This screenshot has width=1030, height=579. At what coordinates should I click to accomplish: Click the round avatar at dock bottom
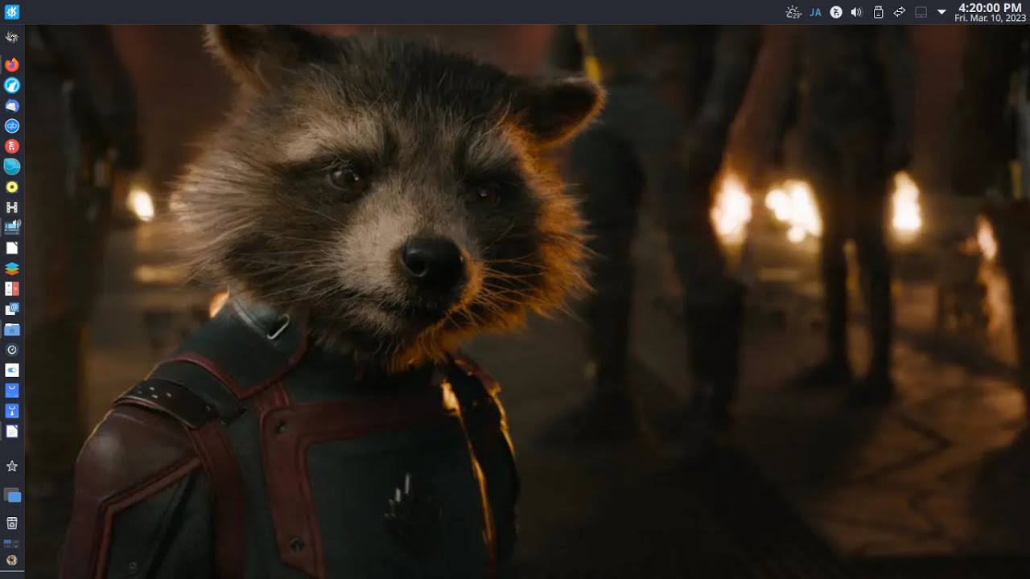[x=12, y=561]
